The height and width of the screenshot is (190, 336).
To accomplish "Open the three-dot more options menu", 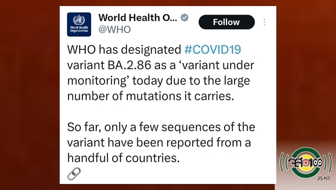I will (264, 22).
